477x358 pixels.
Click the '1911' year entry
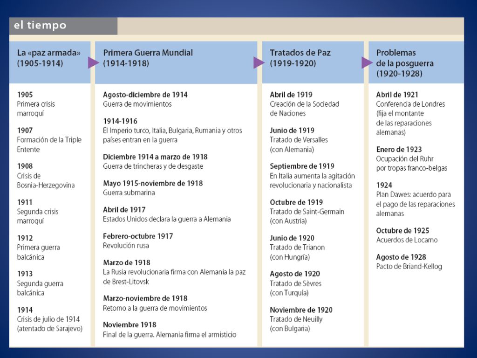click(x=25, y=202)
